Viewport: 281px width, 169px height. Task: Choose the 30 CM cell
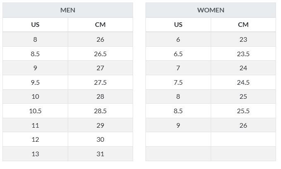tap(100, 139)
